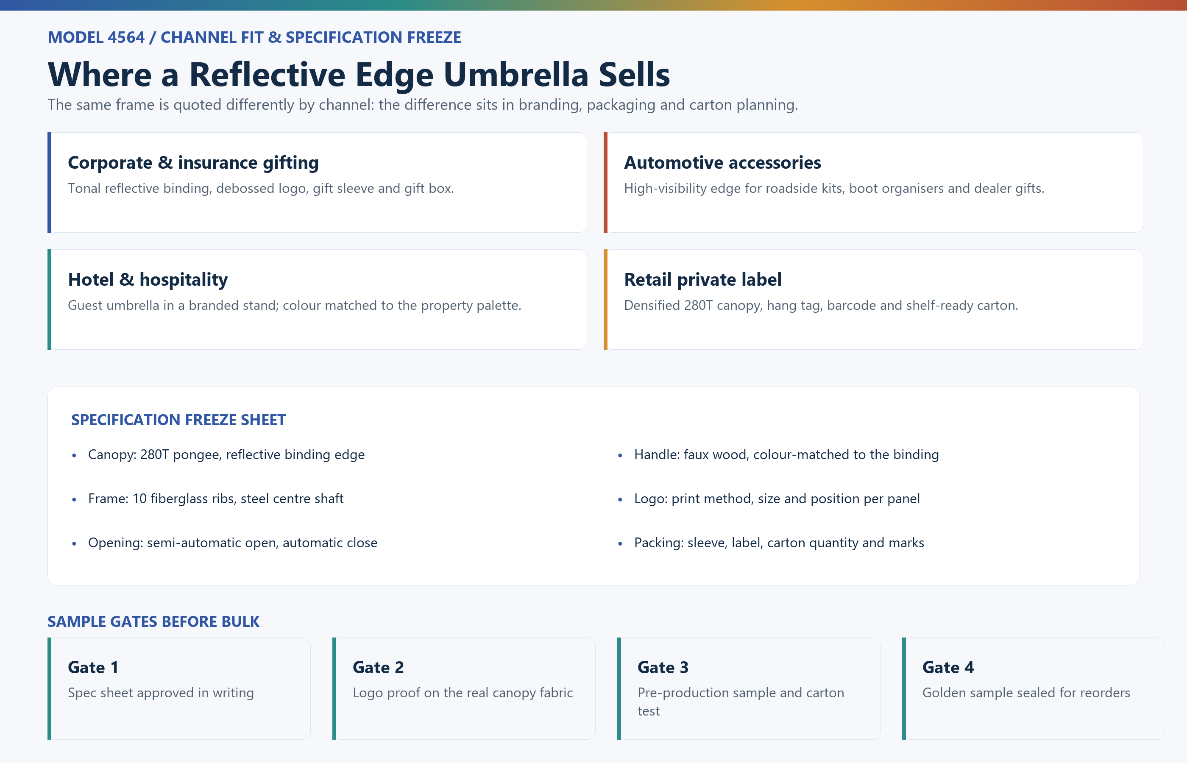Viewport: 1187px width, 763px height.
Task: Click the main title Where a Reflective Edge Umbrella Sells
Action: (359, 74)
